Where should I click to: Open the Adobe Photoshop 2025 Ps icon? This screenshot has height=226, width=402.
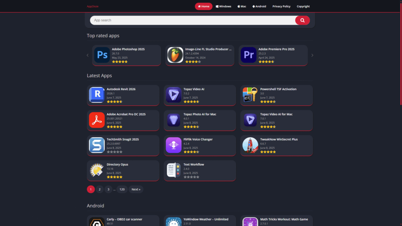coord(102,55)
